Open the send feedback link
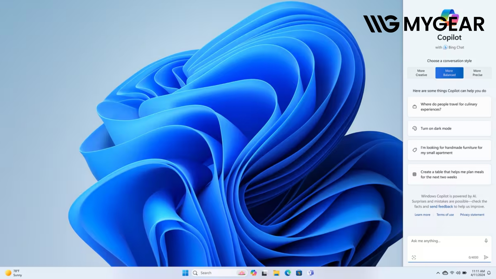The width and height of the screenshot is (496, 279). [441, 206]
